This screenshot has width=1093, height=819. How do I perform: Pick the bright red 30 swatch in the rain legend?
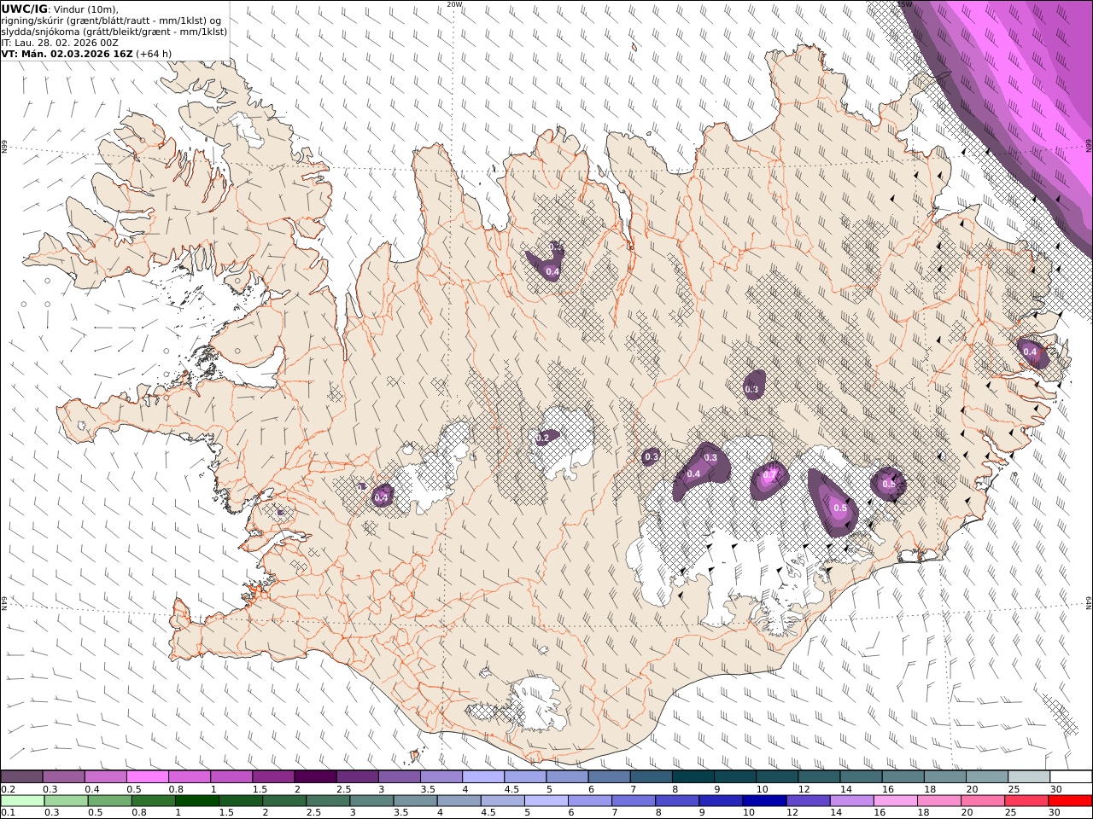[1070, 801]
